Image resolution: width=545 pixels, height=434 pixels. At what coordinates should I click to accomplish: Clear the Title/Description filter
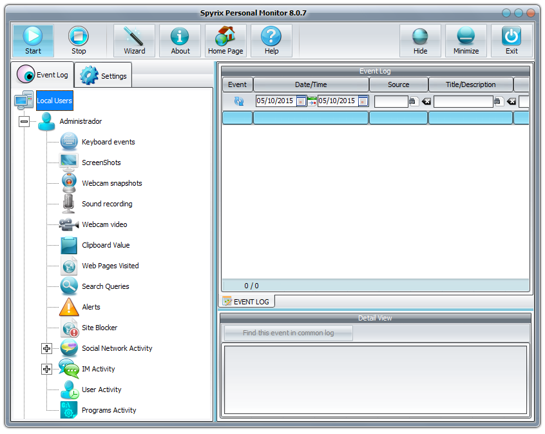pyautogui.click(x=512, y=101)
